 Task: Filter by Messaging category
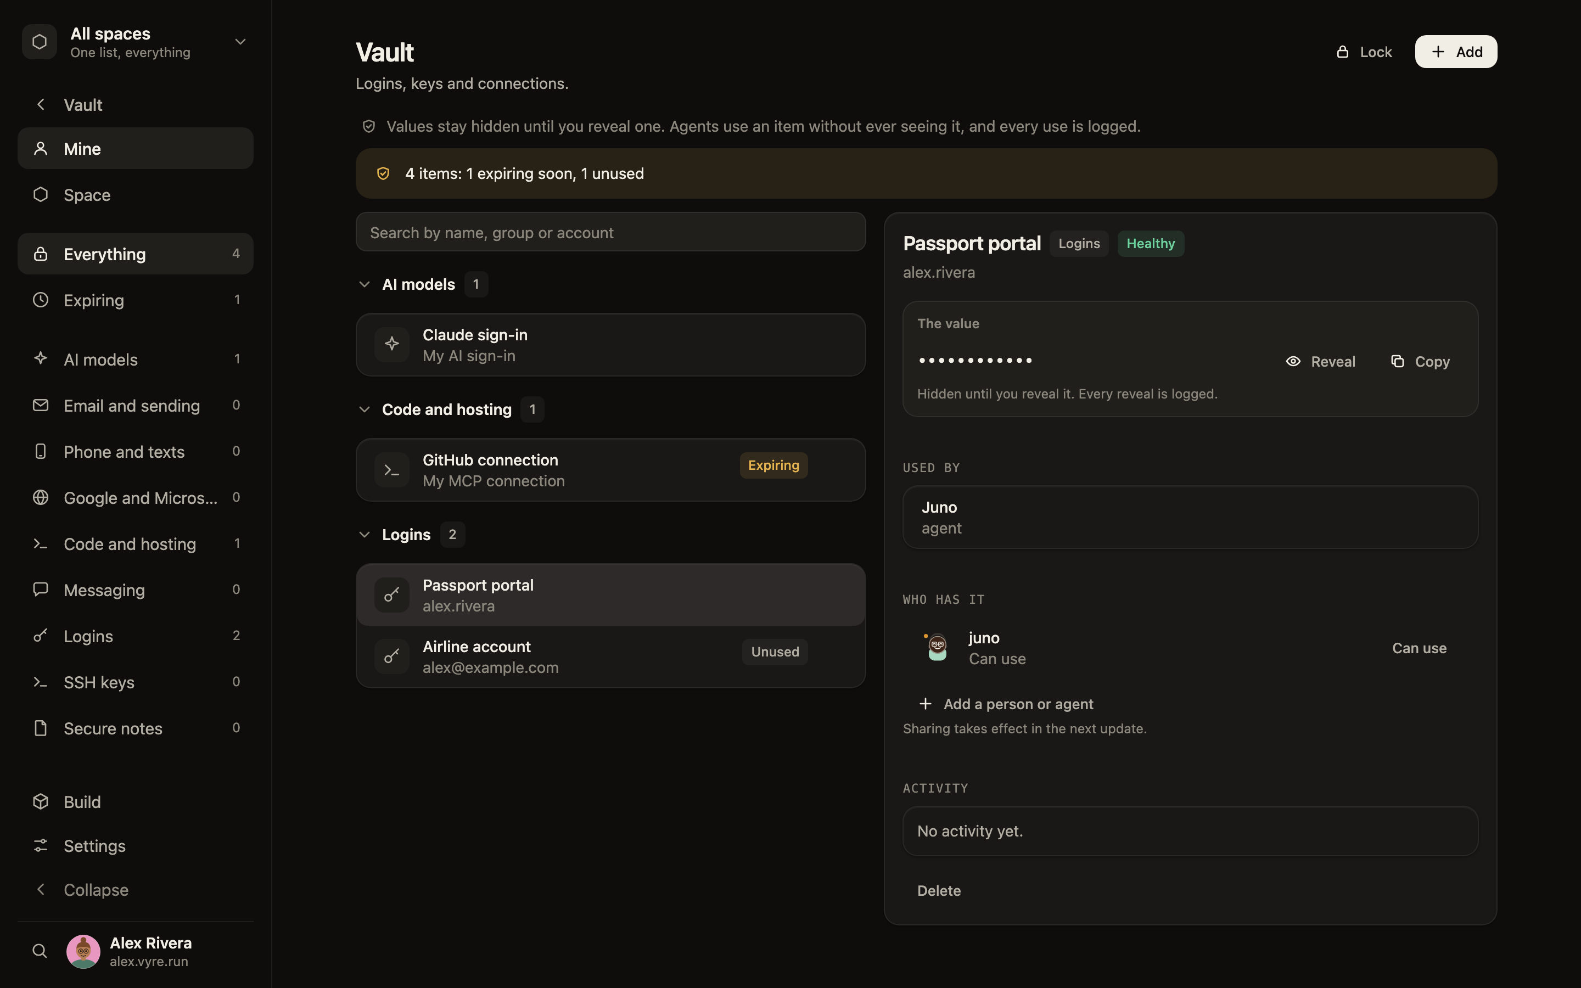pos(135,590)
